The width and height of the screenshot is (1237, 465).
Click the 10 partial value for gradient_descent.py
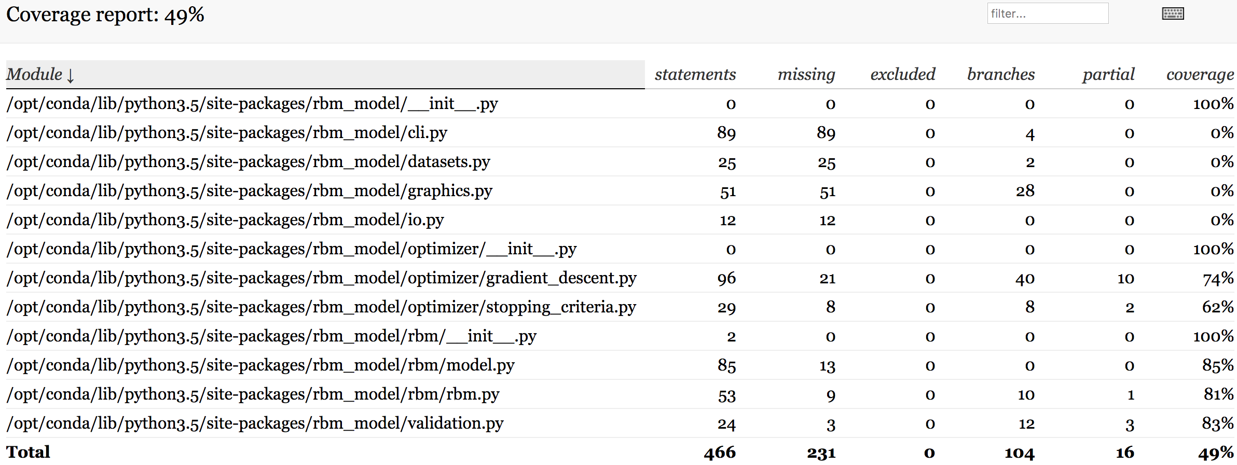[x=1125, y=279]
